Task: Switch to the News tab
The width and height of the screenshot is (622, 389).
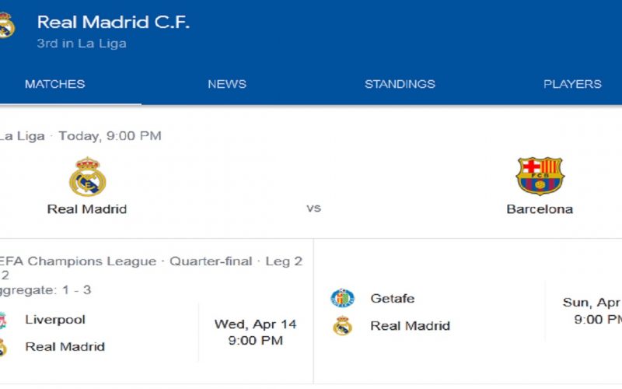Action: (227, 84)
